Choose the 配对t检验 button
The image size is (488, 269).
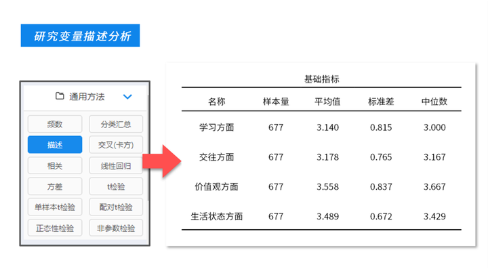click(116, 207)
